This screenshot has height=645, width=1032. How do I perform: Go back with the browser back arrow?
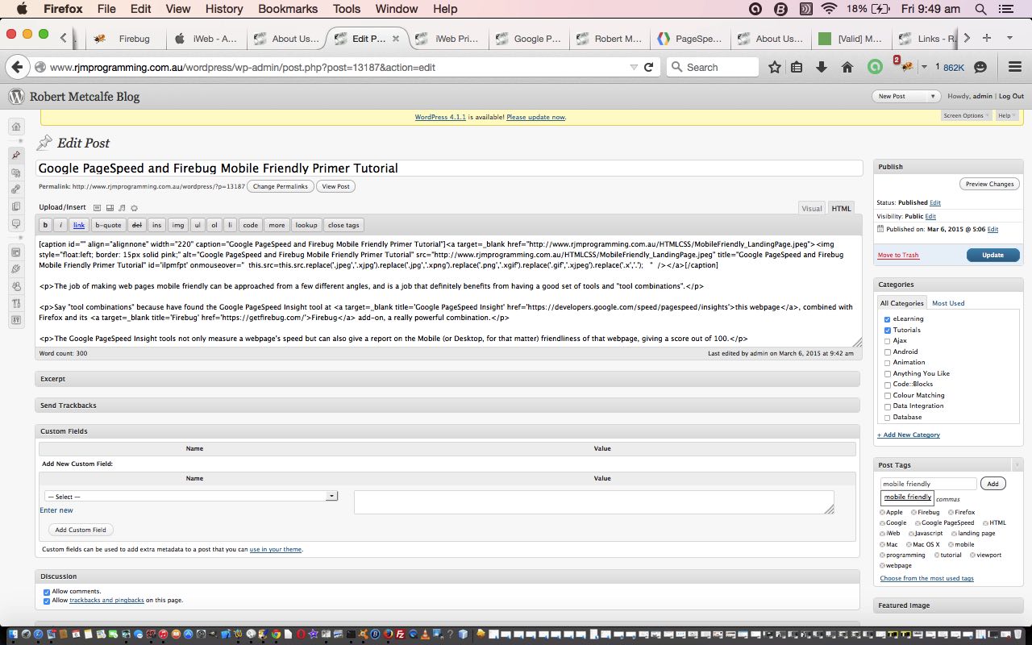click(18, 67)
